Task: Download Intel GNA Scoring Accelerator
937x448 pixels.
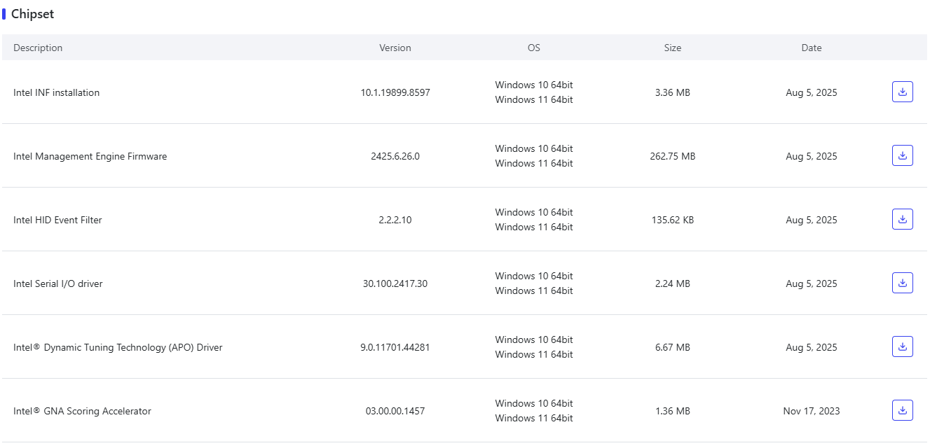Action: [x=903, y=410]
